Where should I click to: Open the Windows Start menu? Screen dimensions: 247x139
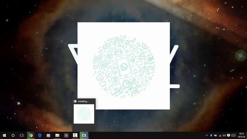pos(4,136)
